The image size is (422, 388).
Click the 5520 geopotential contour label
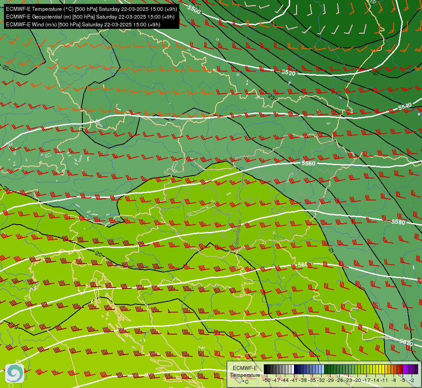coord(288,73)
